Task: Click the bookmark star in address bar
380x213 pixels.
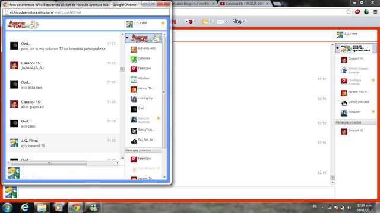Action: (349, 12)
